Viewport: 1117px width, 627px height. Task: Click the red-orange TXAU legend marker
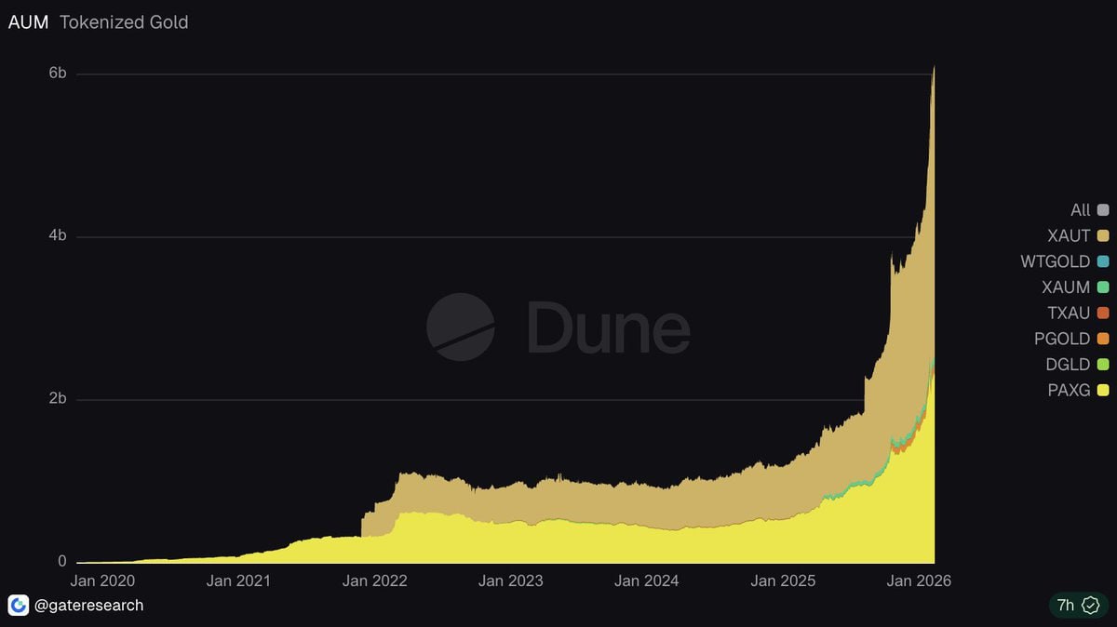pyautogui.click(x=1103, y=313)
